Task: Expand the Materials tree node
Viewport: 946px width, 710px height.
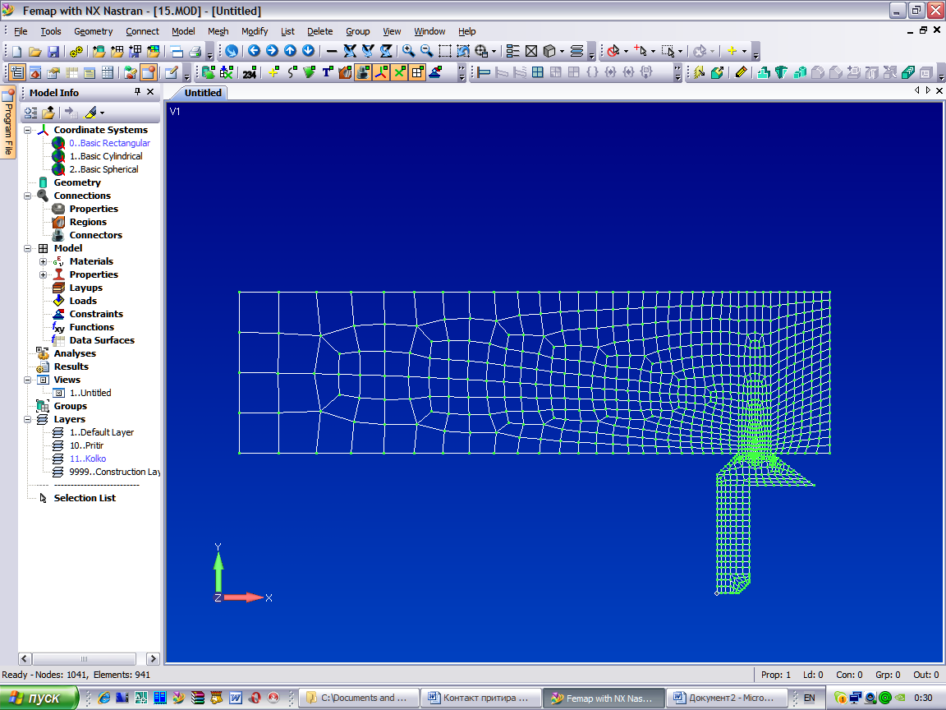Action: pyautogui.click(x=44, y=261)
